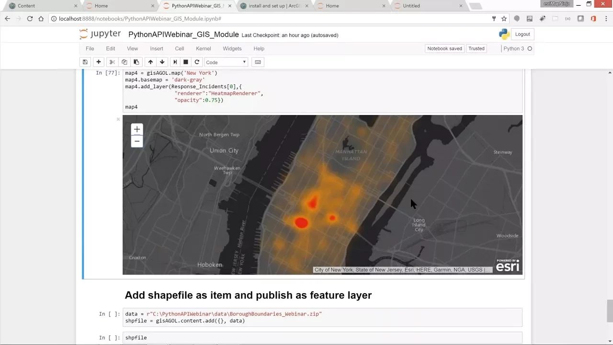Click the Hoboken map label
Screen dimensions: 613x345
point(210,264)
